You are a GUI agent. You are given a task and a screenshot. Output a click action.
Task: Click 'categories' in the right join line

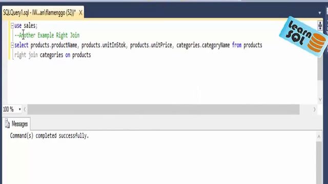51,55
